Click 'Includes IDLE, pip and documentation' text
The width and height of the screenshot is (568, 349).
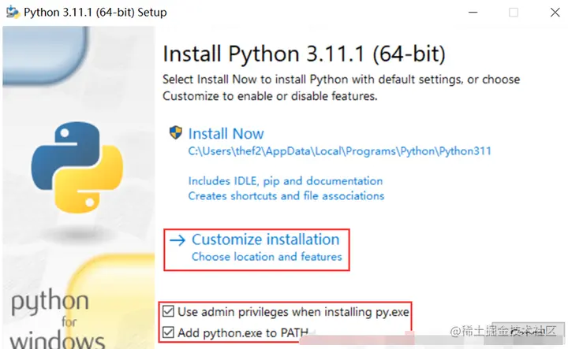(286, 181)
